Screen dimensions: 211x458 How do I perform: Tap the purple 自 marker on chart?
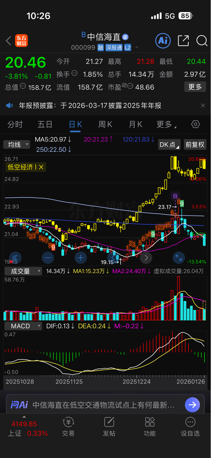coord(175,196)
